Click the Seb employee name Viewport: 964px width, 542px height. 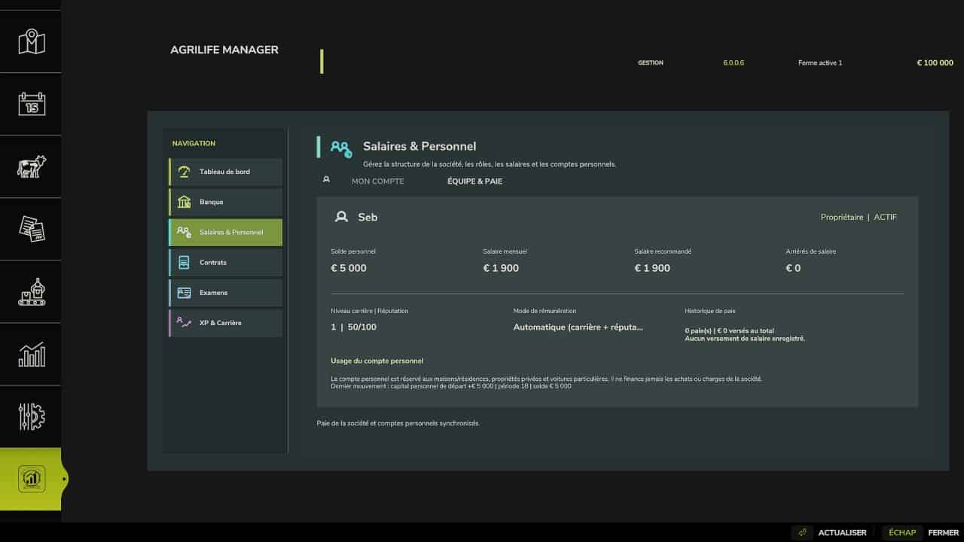click(x=368, y=217)
